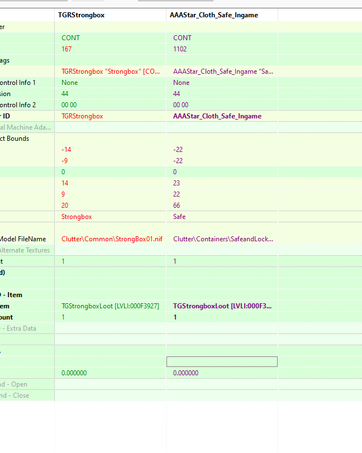Click the Alternate Textures row label
The height and width of the screenshot is (453, 362).
point(25,250)
